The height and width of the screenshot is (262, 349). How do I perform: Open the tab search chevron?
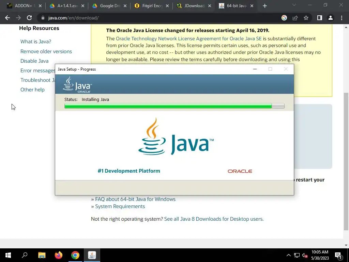[x=294, y=5]
